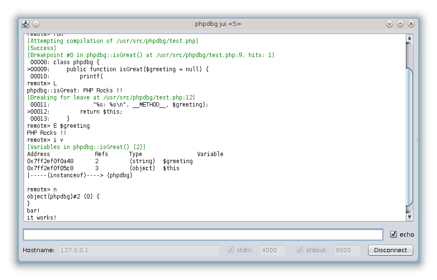Click the scrollbar down arrow in console
The height and width of the screenshot is (280, 437).
(410, 217)
